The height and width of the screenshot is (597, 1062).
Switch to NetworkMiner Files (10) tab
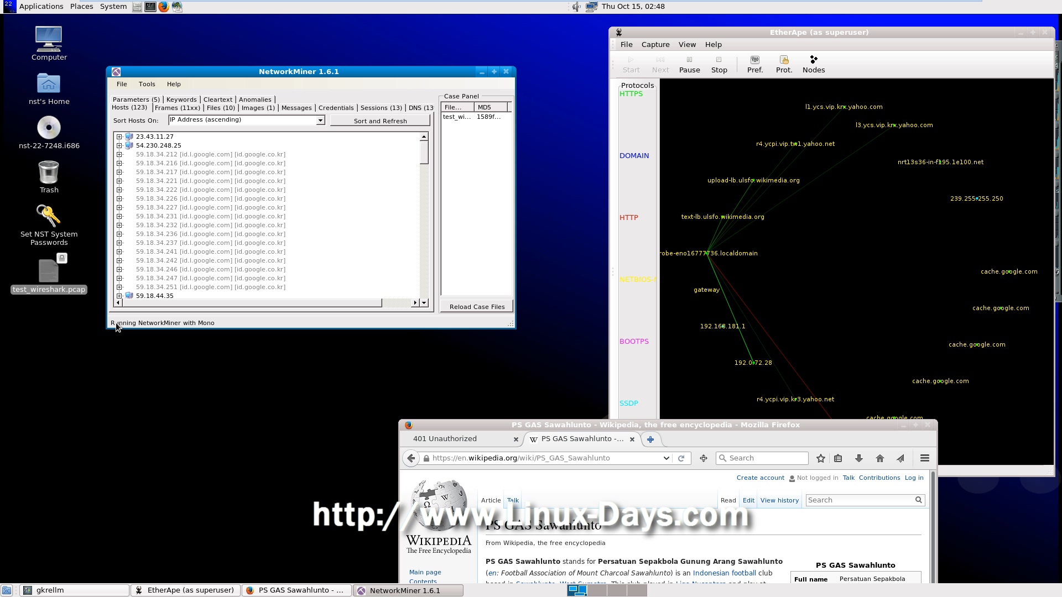pos(221,108)
